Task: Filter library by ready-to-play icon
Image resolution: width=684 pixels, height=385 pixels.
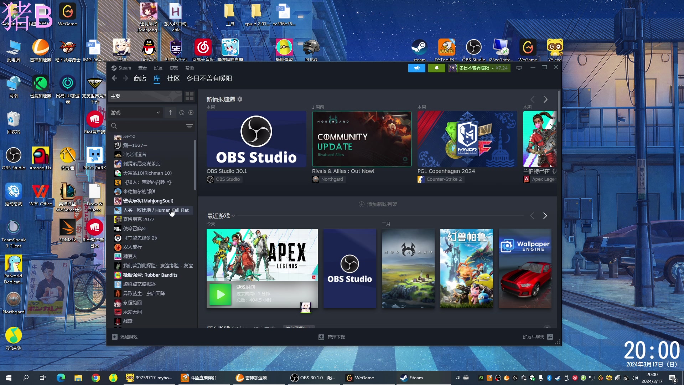Action: tap(191, 113)
